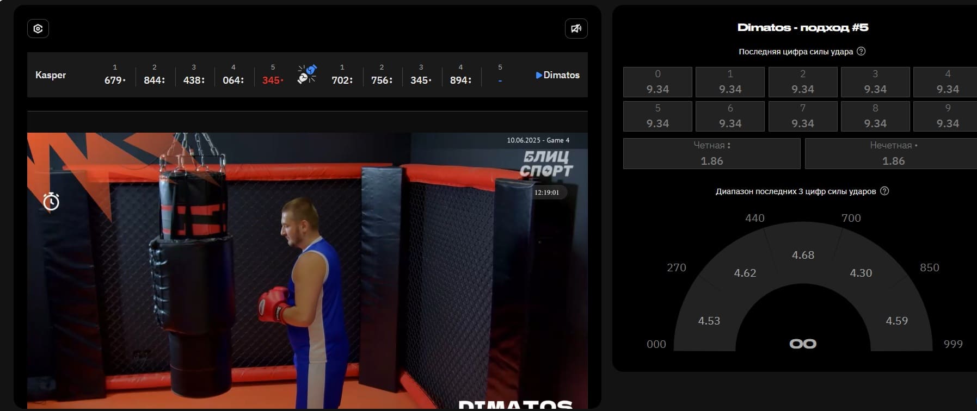Click the Блиц Спорт logo on video
The height and width of the screenshot is (411, 977).
click(546, 164)
